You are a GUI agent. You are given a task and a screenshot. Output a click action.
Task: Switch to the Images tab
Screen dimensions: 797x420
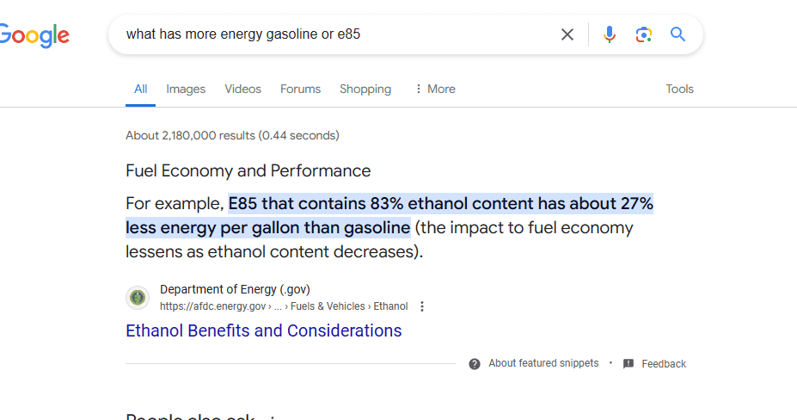pos(186,90)
